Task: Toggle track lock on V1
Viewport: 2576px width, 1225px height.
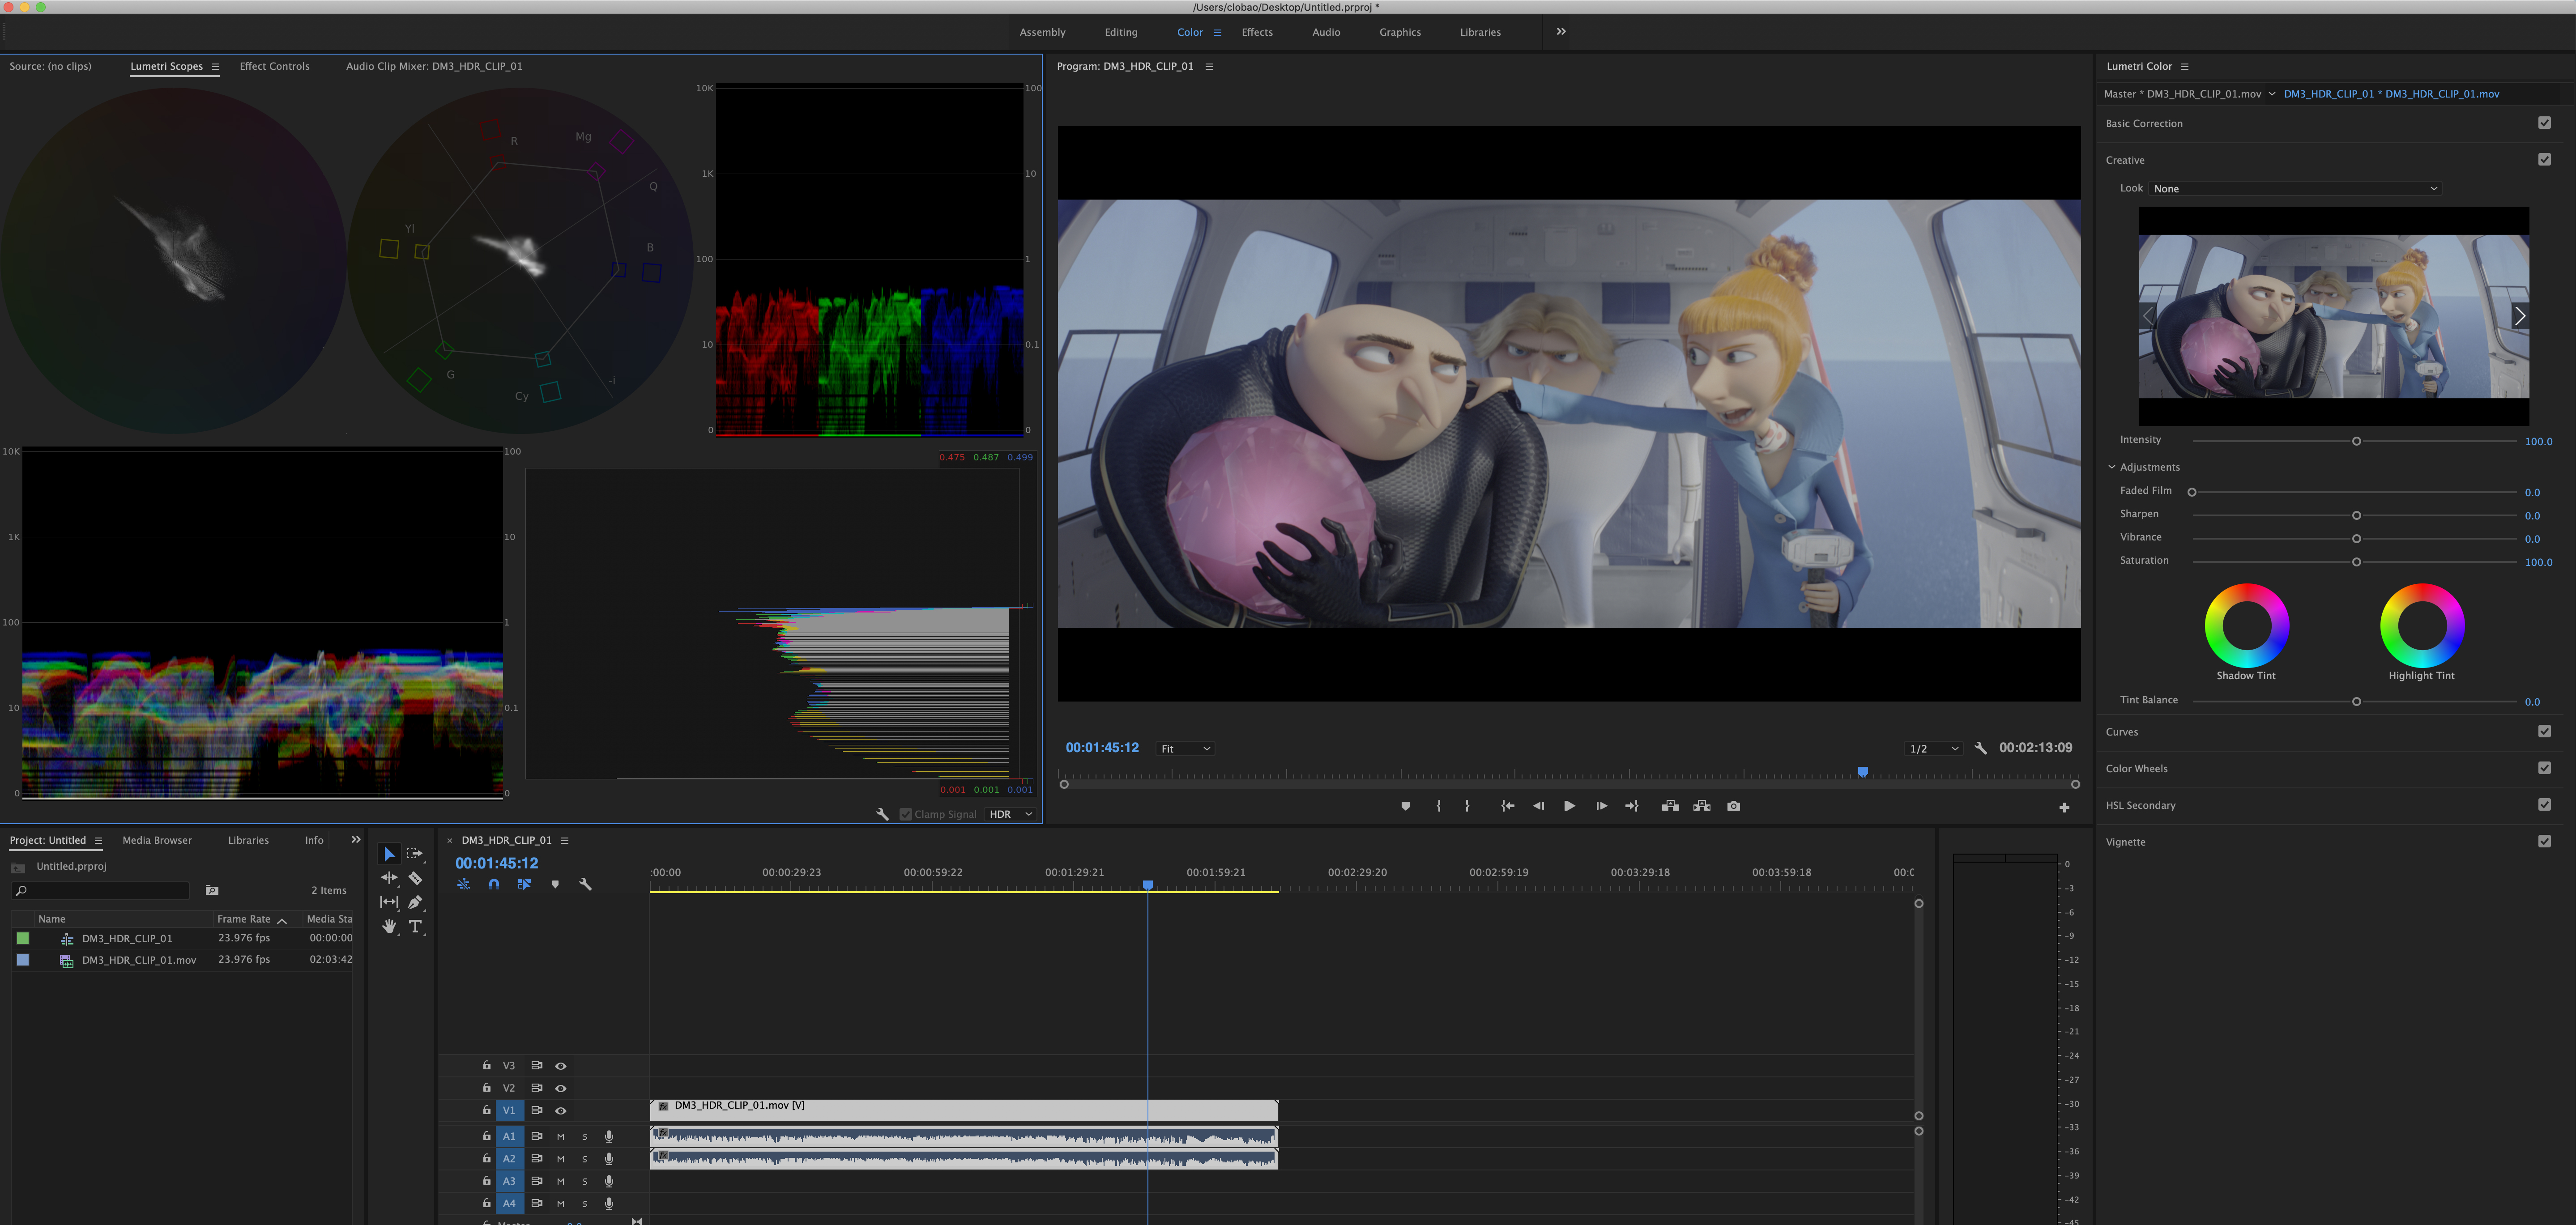Action: point(487,1110)
